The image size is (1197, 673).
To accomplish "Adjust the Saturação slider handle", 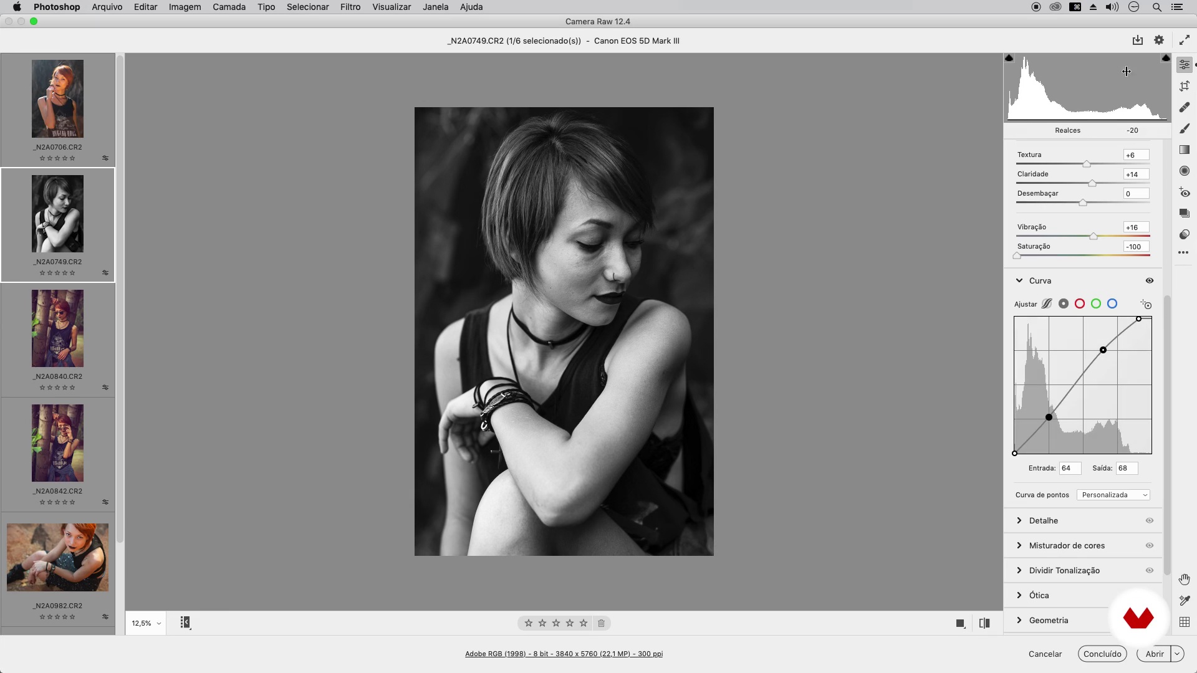I will pyautogui.click(x=1017, y=255).
